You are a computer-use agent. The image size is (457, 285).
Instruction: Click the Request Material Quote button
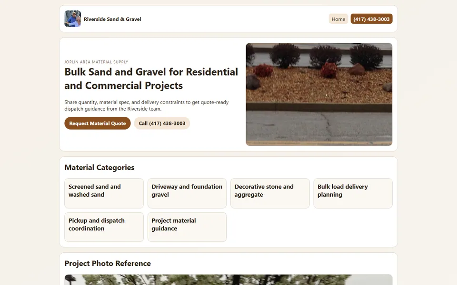(x=97, y=123)
